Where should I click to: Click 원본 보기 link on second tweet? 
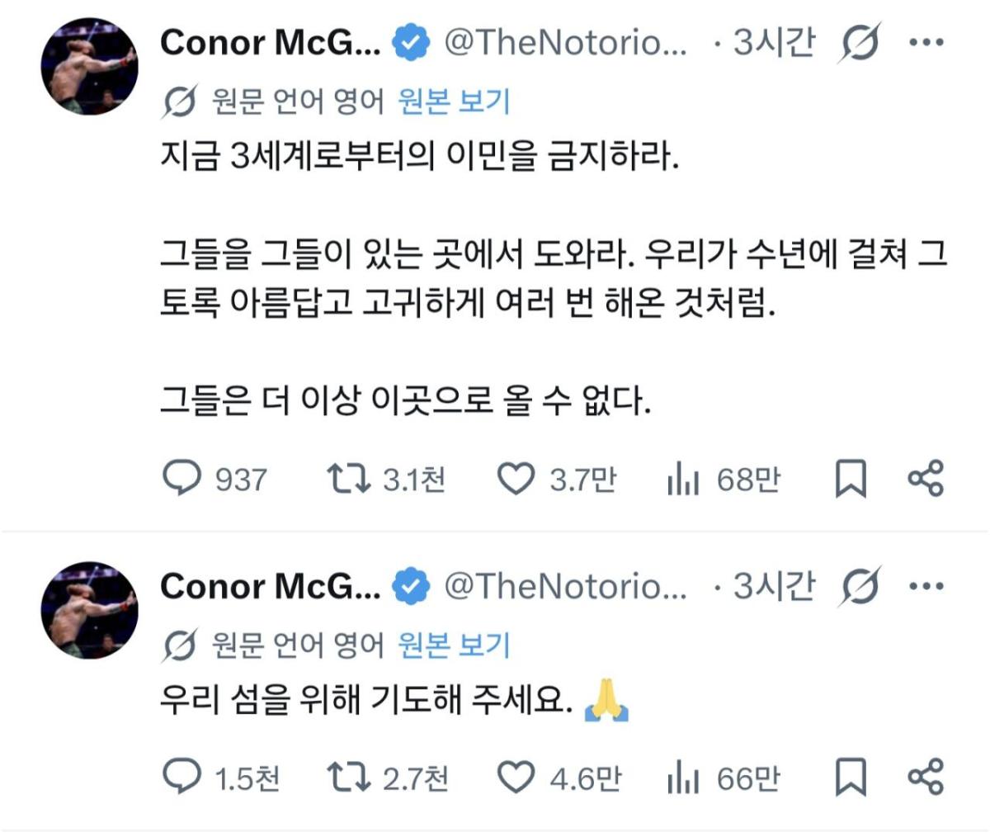point(454,645)
